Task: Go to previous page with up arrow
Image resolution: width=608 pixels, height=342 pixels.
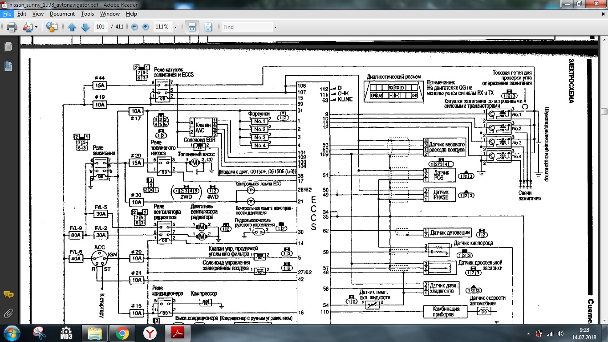Action: coord(72,27)
